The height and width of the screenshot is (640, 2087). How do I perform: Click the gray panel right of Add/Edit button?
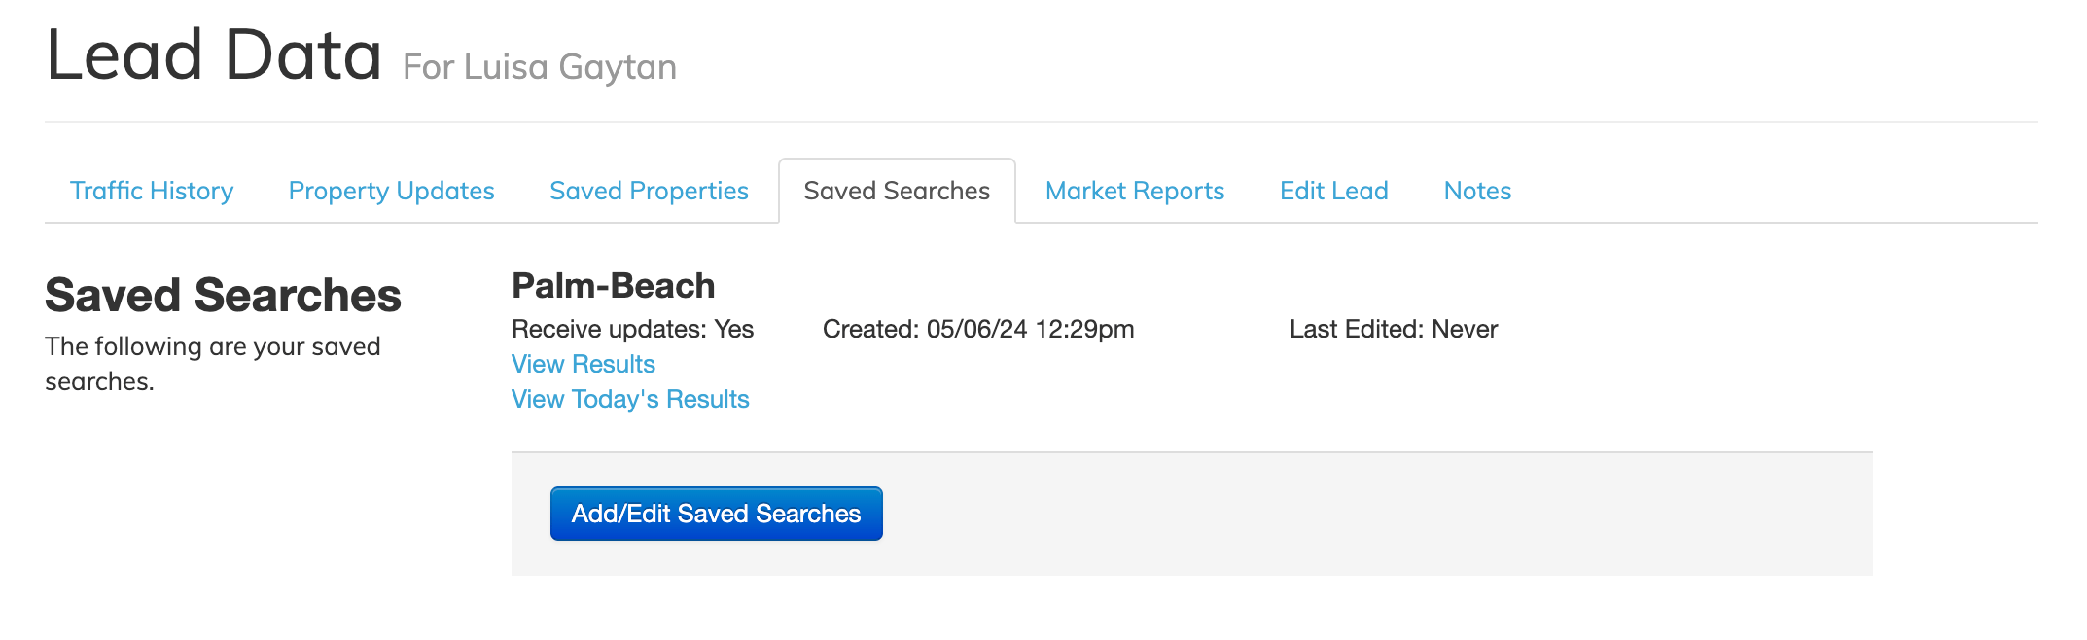[1362, 514]
